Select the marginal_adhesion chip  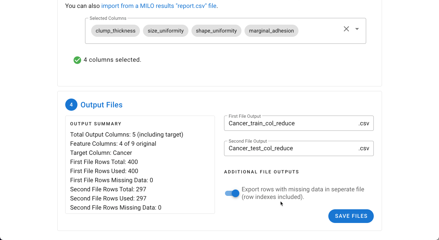271,31
